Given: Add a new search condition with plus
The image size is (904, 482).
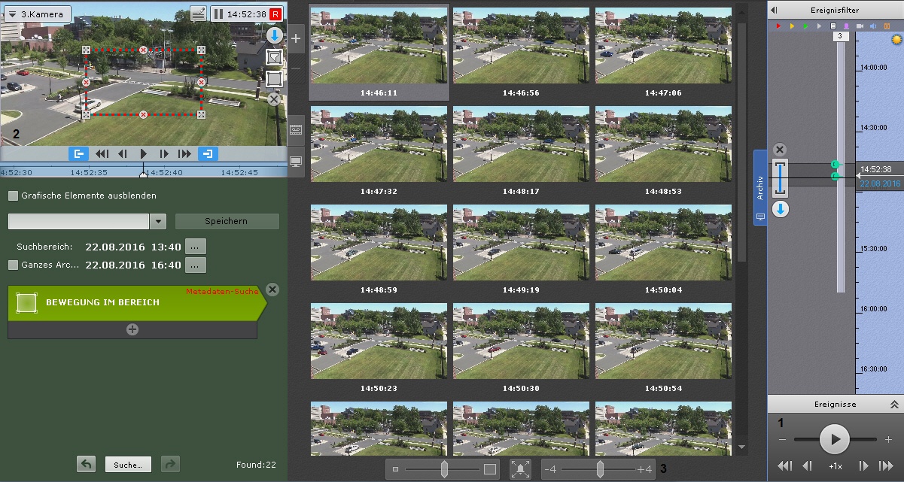Looking at the screenshot, I should [x=132, y=329].
